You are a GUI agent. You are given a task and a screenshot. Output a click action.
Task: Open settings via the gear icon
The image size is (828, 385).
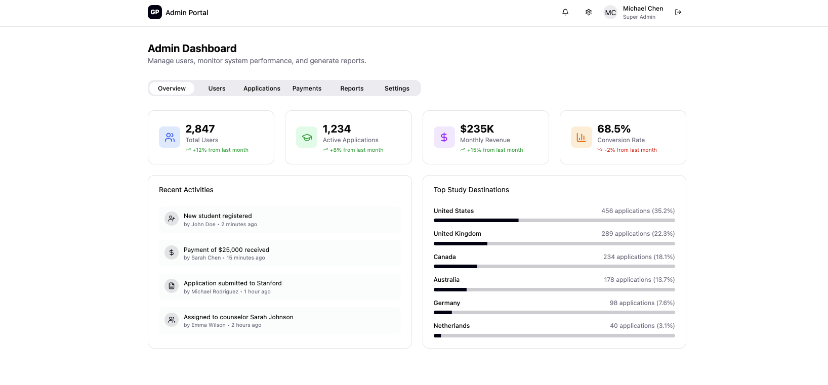589,12
